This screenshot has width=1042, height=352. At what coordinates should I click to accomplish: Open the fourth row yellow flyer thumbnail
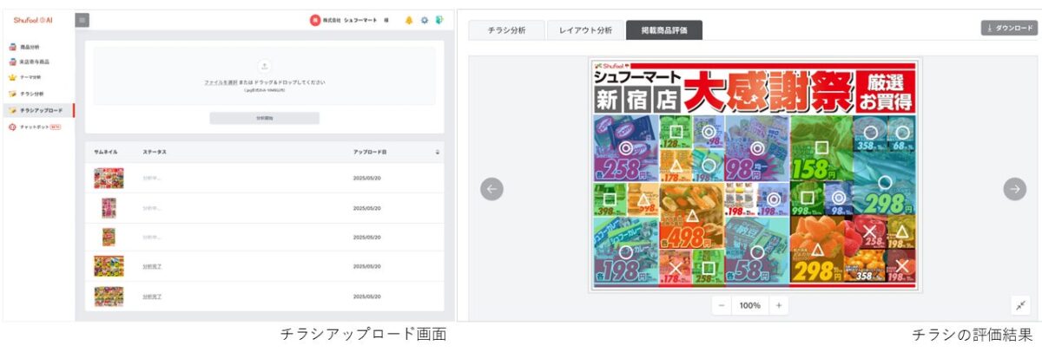[x=109, y=267]
